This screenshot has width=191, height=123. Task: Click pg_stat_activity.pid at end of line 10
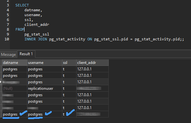(157, 39)
